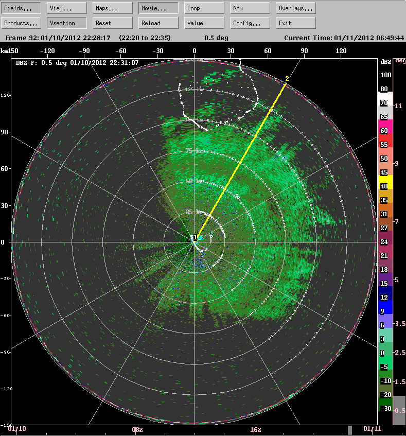Click the -5 dBZ bright green swatch
Screen dimensions: 406x436
pos(386,363)
